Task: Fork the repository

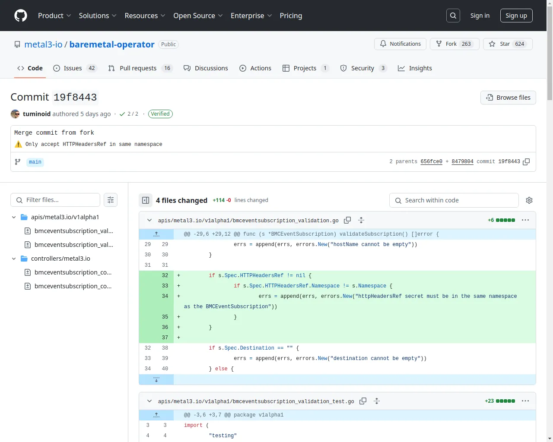Action: (454, 44)
